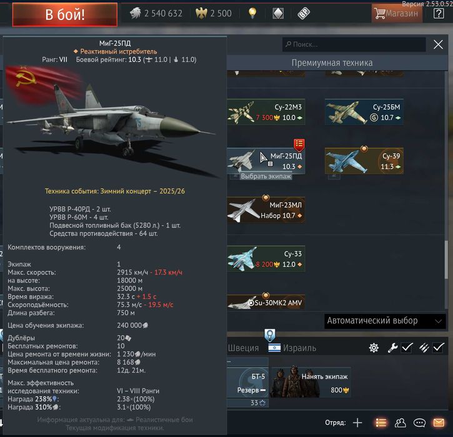Select the Су-33 vehicle card

[266, 259]
